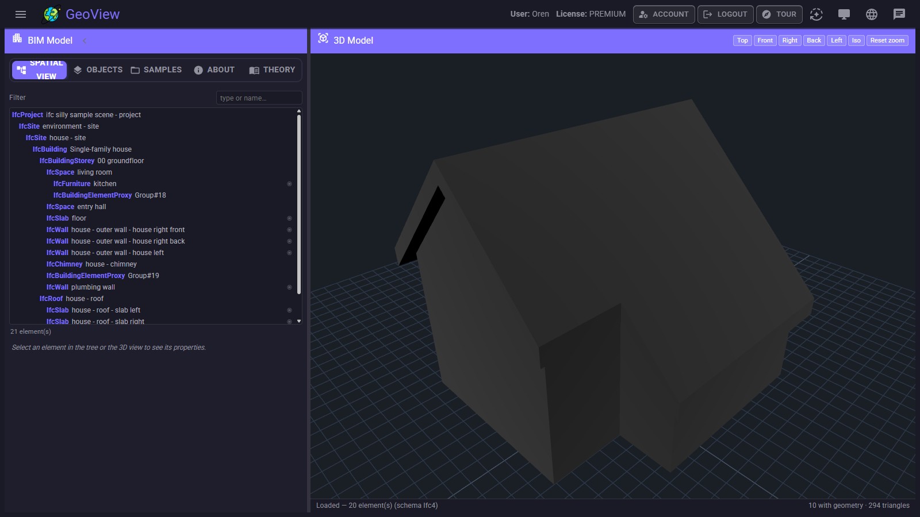Toggle visibility dot for IfcFurniture kitchen

pyautogui.click(x=289, y=184)
